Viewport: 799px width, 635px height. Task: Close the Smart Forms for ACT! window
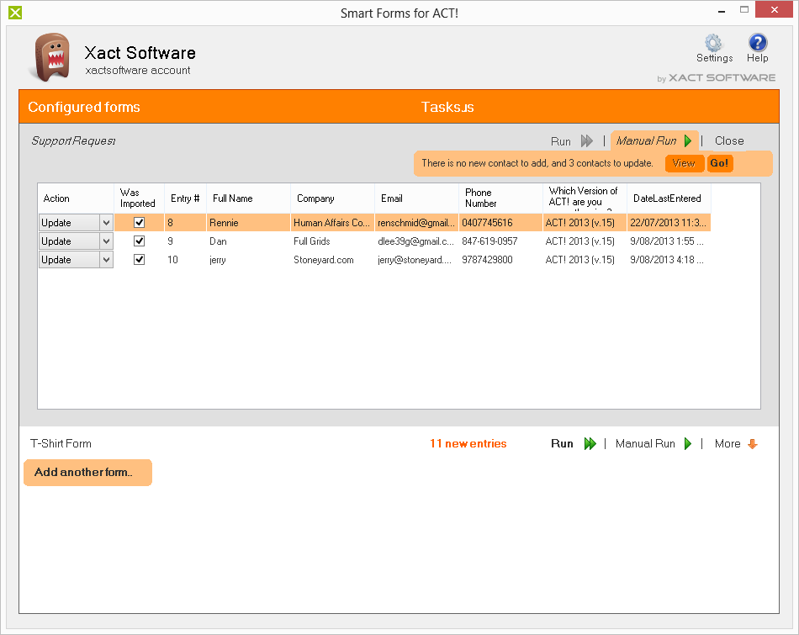(x=774, y=10)
